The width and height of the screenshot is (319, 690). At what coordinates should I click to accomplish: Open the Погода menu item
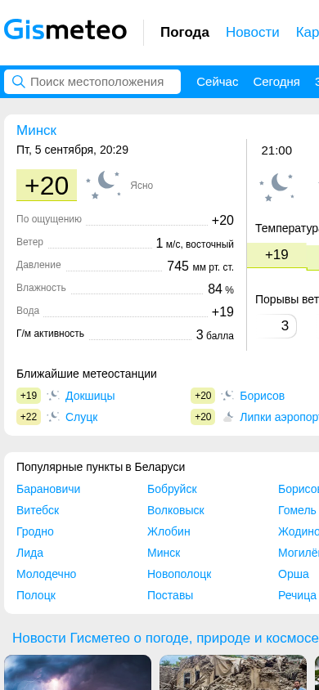(185, 32)
